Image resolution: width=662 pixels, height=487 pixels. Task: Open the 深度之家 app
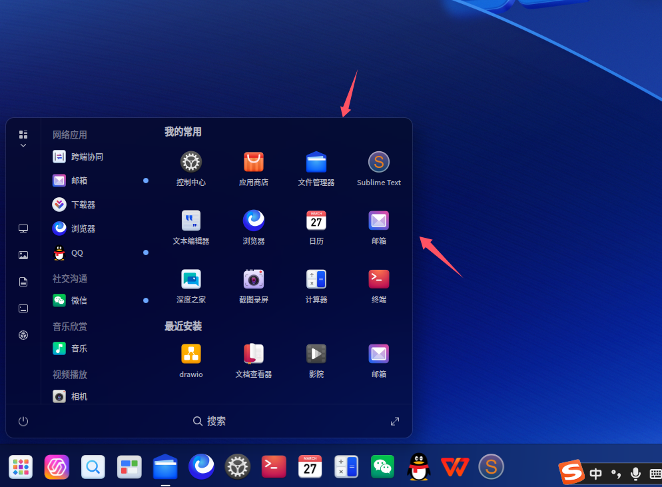coord(191,286)
